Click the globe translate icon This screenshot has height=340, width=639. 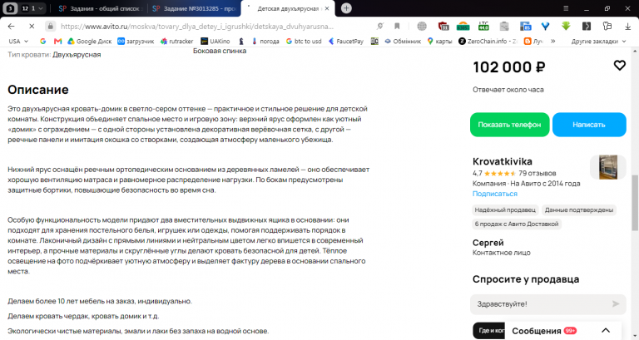tap(422, 27)
